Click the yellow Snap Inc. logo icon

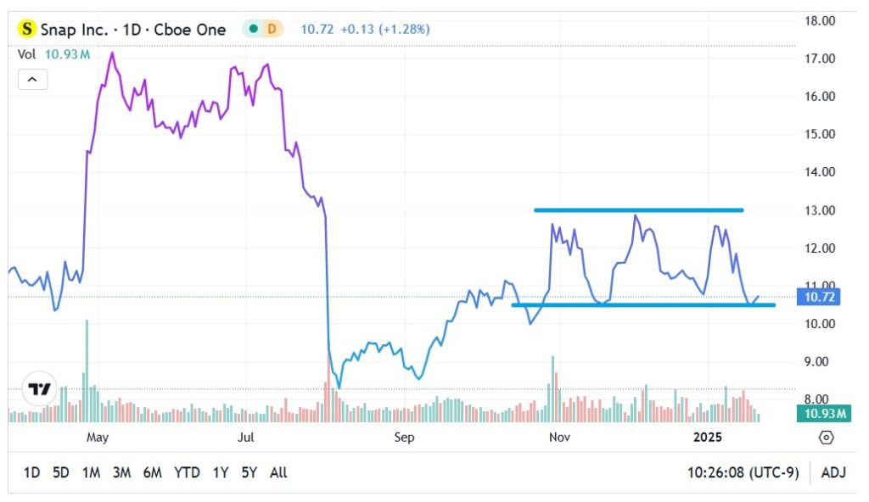click(27, 29)
